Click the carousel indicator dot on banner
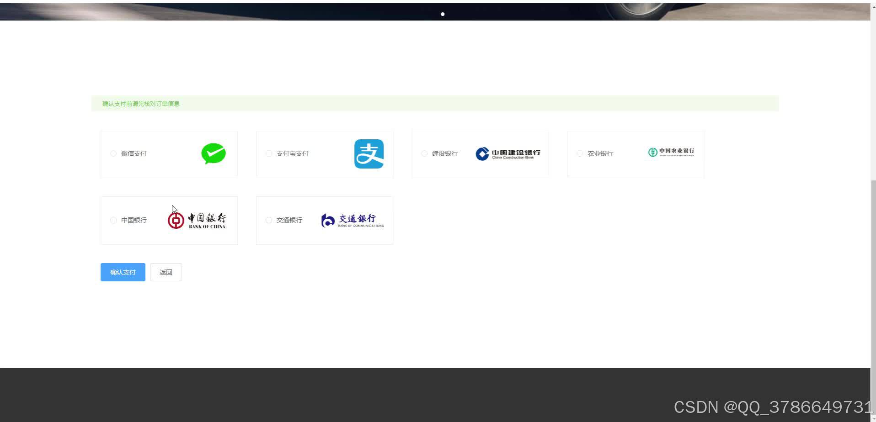The height and width of the screenshot is (422, 876). pyautogui.click(x=443, y=14)
